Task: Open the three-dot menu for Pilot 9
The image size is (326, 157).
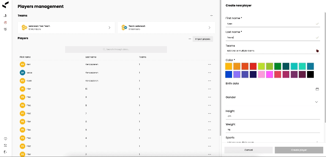Action: [209, 97]
